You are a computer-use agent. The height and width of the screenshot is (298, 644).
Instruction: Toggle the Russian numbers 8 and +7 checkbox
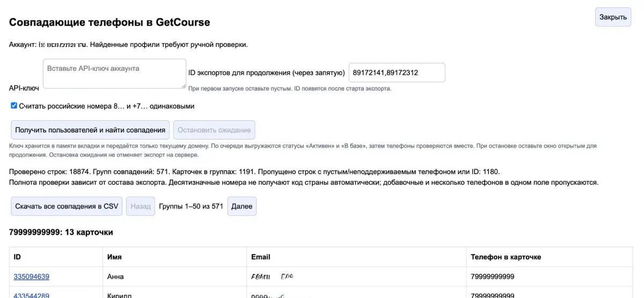click(14, 106)
